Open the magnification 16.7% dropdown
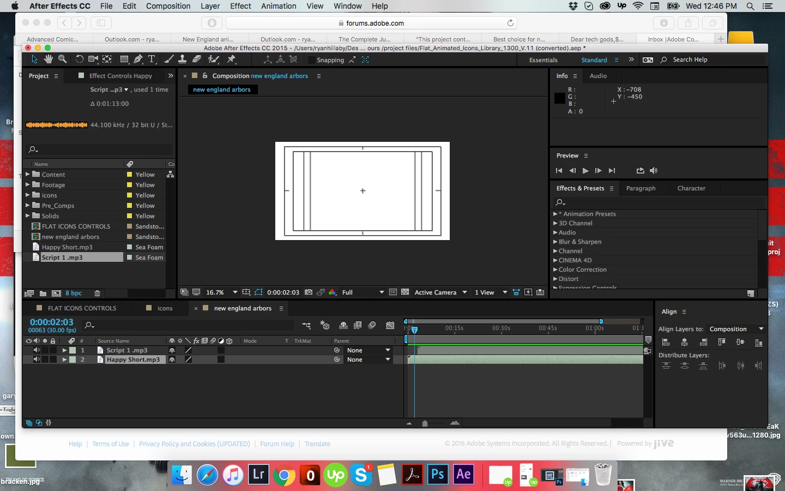The height and width of the screenshot is (491, 785). click(x=221, y=292)
